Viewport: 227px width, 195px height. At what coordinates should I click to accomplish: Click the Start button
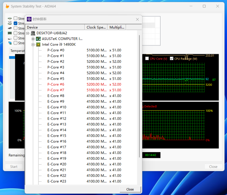coord(14,166)
